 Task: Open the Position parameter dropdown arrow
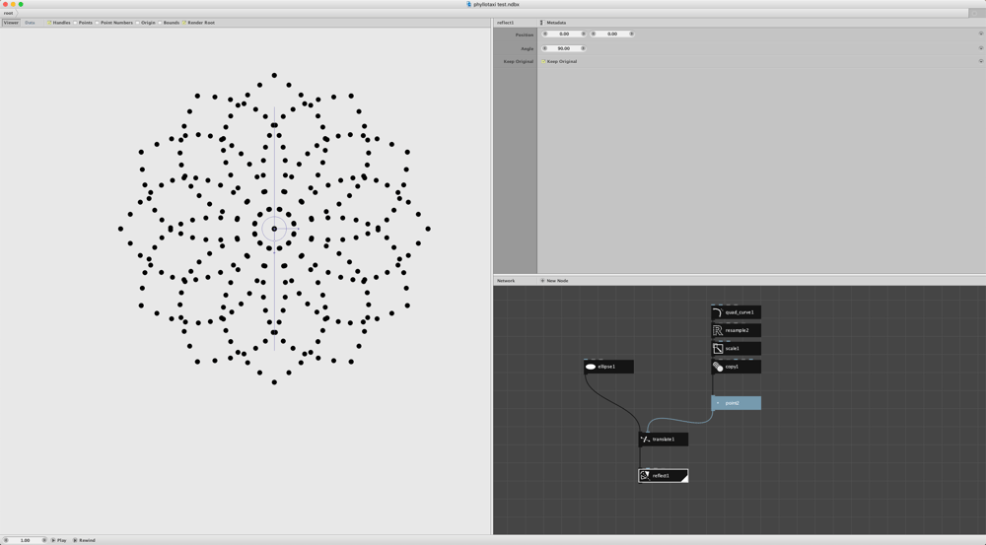click(x=980, y=34)
